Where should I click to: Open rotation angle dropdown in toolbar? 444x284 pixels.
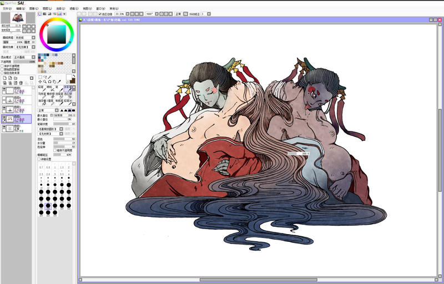pyautogui.click(x=157, y=13)
